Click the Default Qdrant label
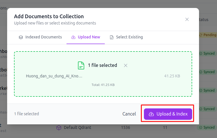The width and height of the screenshot is (217, 138). tap(77, 127)
